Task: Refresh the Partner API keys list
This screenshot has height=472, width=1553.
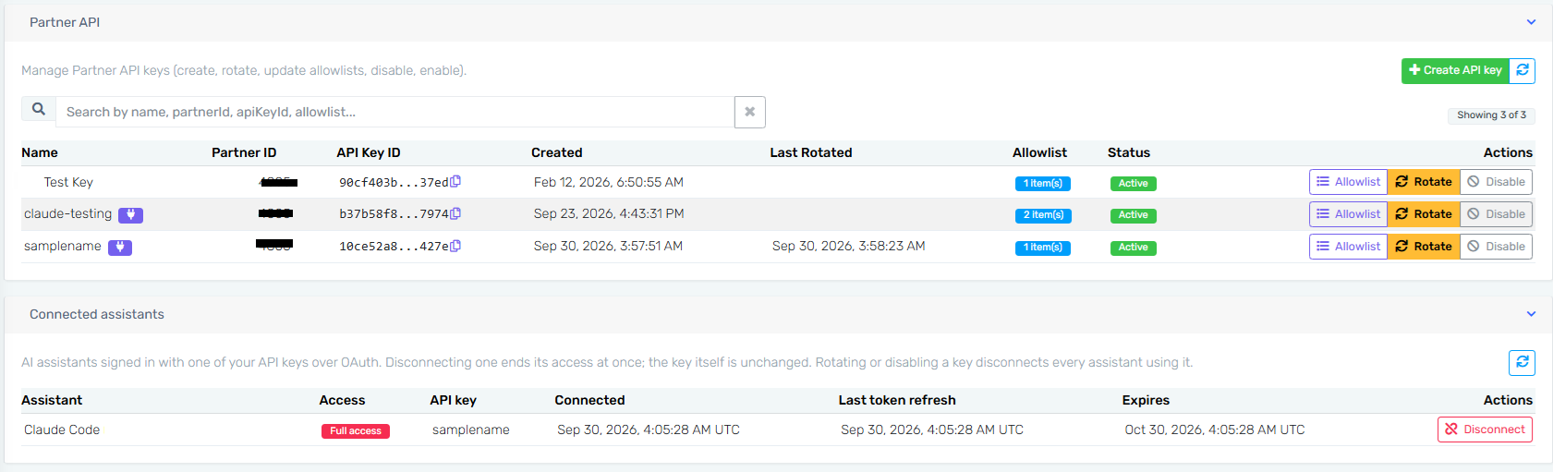Action: point(1523,70)
